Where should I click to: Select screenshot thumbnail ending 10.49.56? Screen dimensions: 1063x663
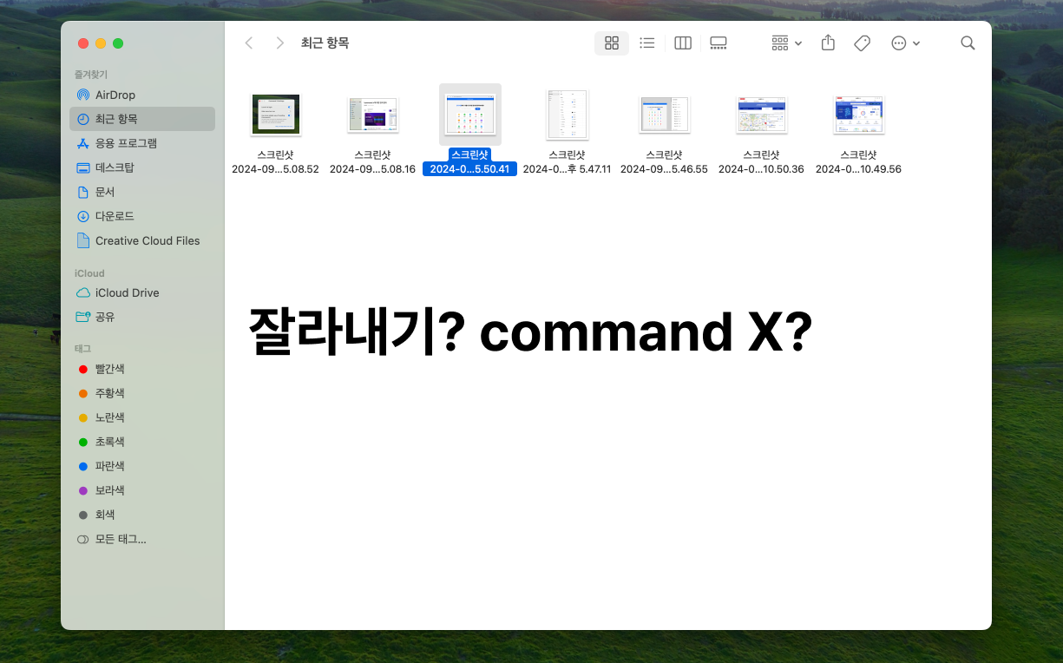859,115
